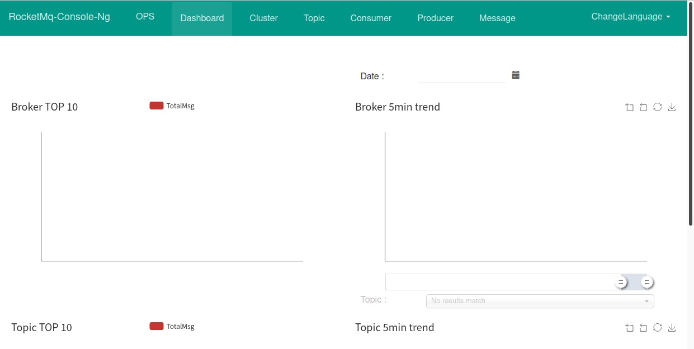Open the Topic tab in navbar
Screen dimensions: 694x349
click(x=314, y=18)
